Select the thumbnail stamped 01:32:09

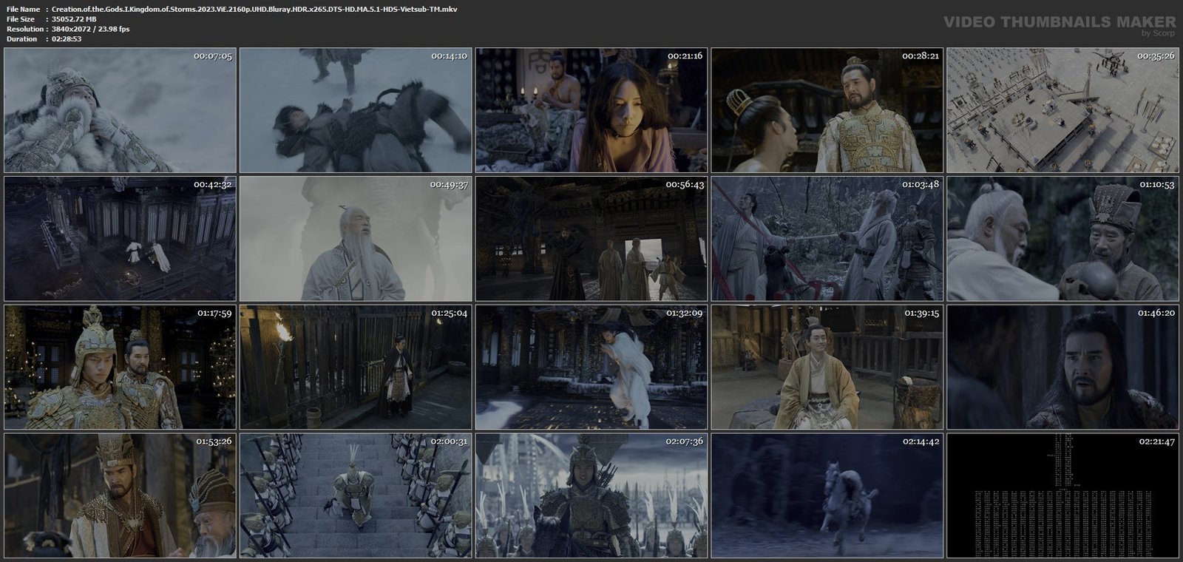pyautogui.click(x=591, y=368)
